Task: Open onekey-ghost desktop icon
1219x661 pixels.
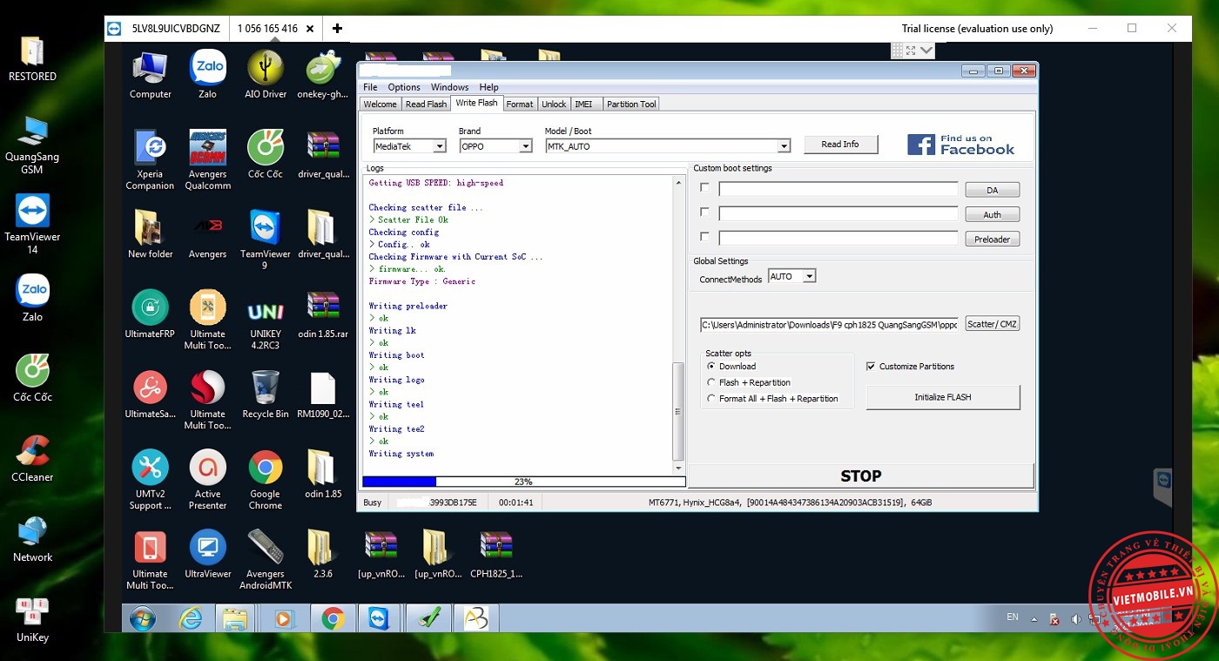Action: pyautogui.click(x=323, y=75)
